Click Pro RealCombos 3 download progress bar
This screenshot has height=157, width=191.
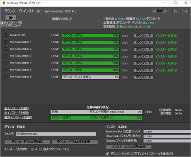coord(91,56)
